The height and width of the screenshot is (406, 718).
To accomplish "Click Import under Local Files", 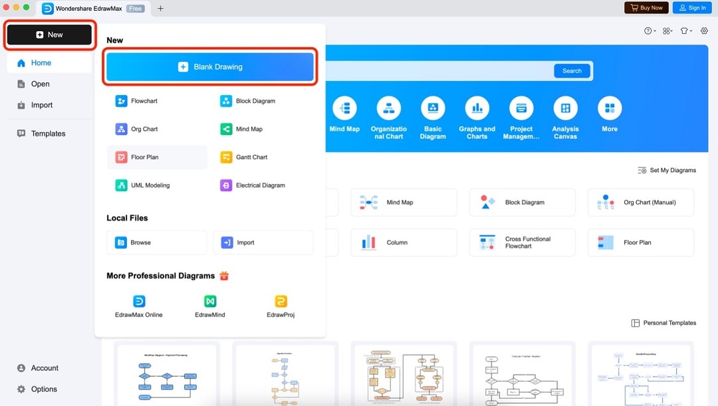I will 263,243.
